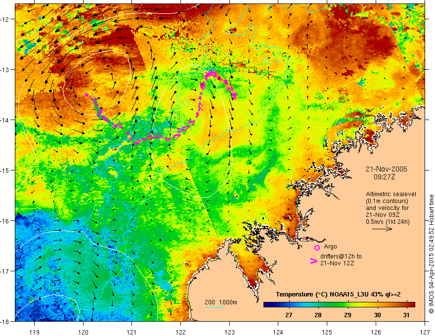This screenshot has width=435, height=336.
Task: Click longitude axis label "124"
Action: (278, 332)
